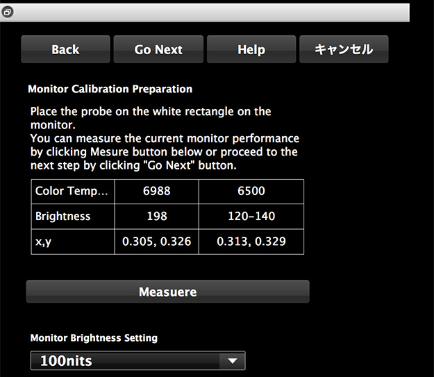Select the Brightness row label

[63, 216]
